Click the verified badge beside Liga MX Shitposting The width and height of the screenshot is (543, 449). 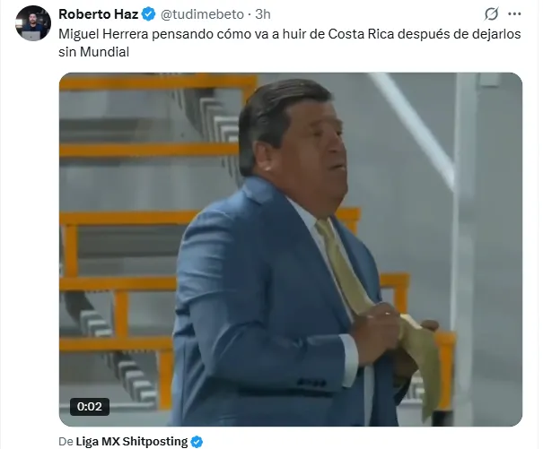pos(197,442)
